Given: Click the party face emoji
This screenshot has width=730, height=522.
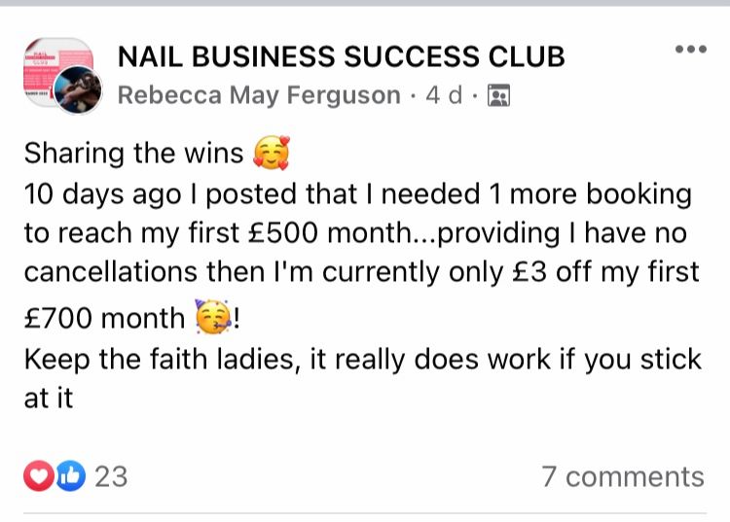Looking at the screenshot, I should click(213, 318).
